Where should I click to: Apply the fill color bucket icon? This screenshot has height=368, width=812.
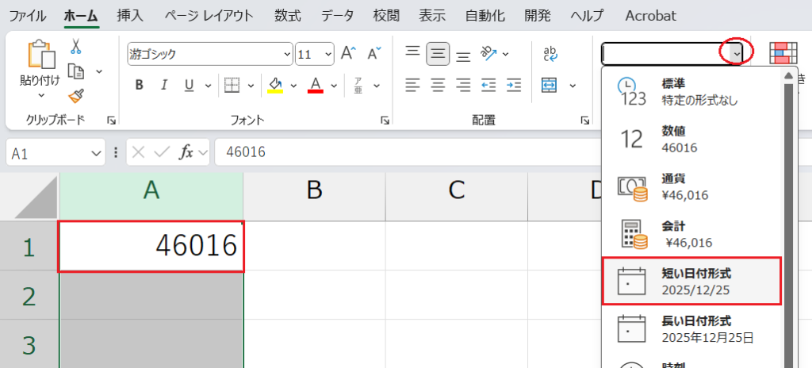pos(275,85)
